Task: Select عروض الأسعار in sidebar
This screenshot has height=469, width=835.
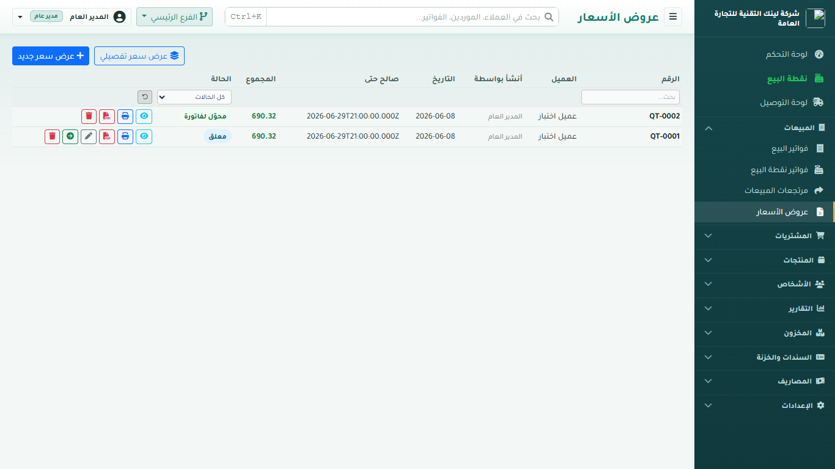Action: [765, 212]
